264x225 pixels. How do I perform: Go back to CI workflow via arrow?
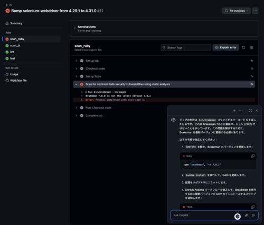pyautogui.click(x=7, y=5)
